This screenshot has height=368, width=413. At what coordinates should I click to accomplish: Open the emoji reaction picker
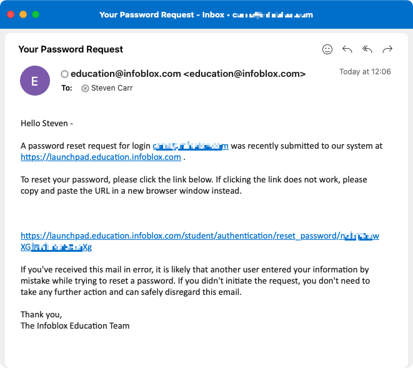pyautogui.click(x=327, y=49)
